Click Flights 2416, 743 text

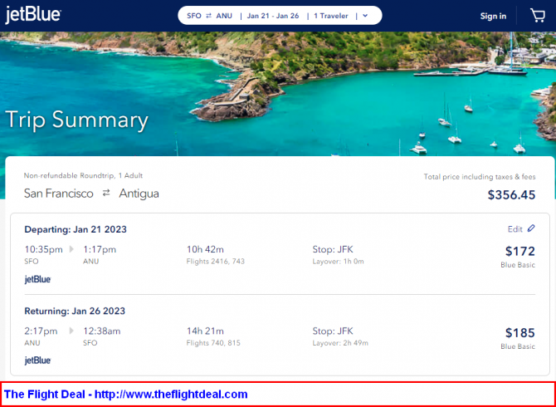(x=216, y=262)
